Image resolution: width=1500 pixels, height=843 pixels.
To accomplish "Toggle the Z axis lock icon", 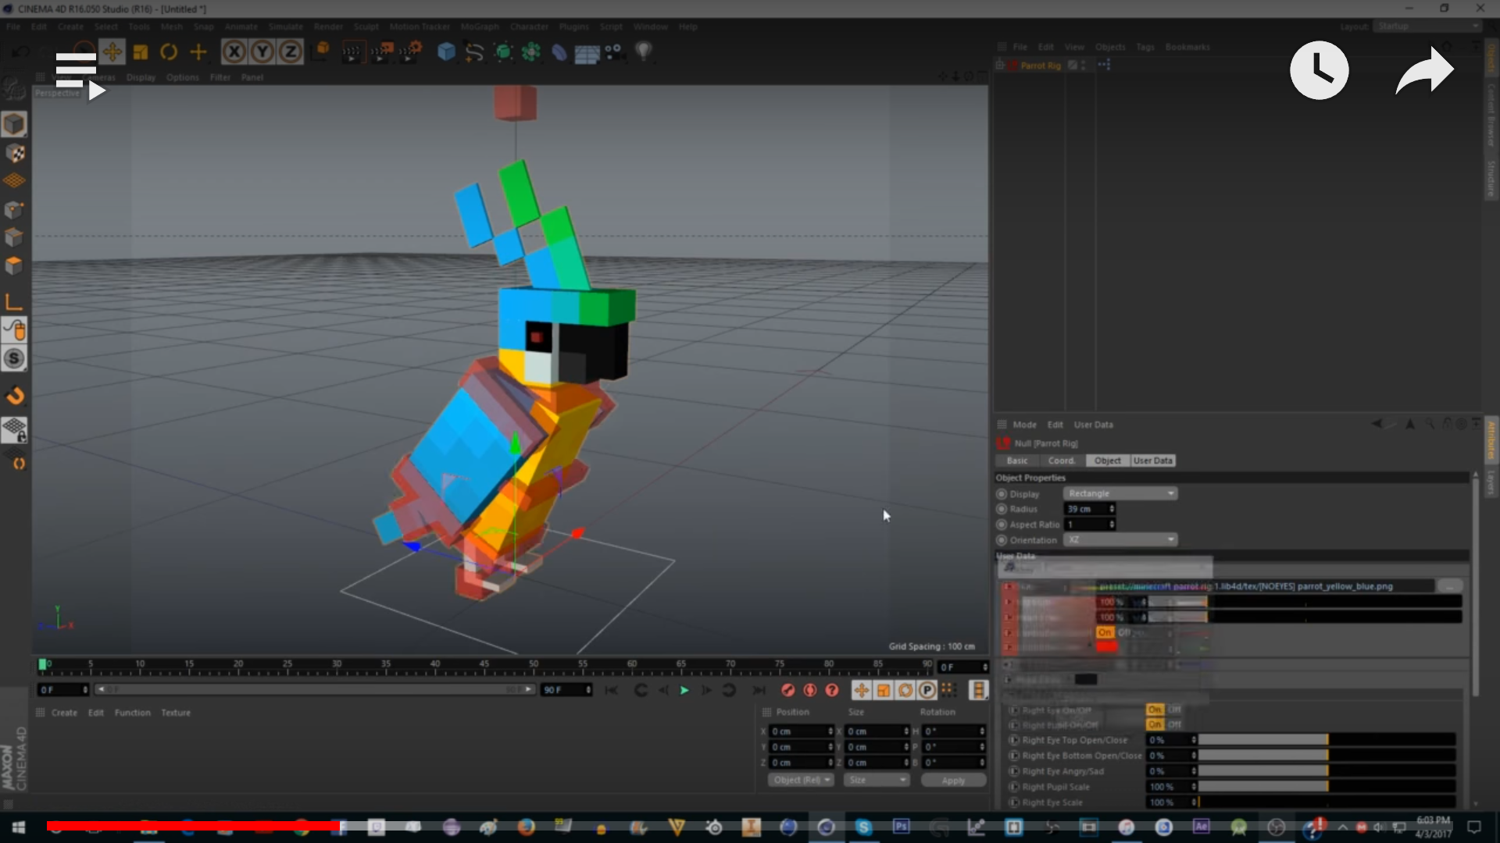I will 291,52.
